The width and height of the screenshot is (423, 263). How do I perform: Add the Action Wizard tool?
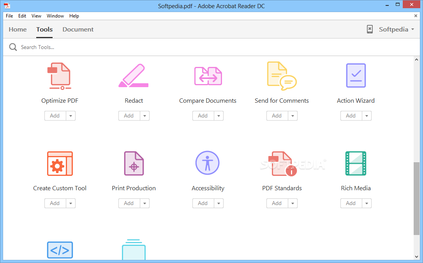351,116
